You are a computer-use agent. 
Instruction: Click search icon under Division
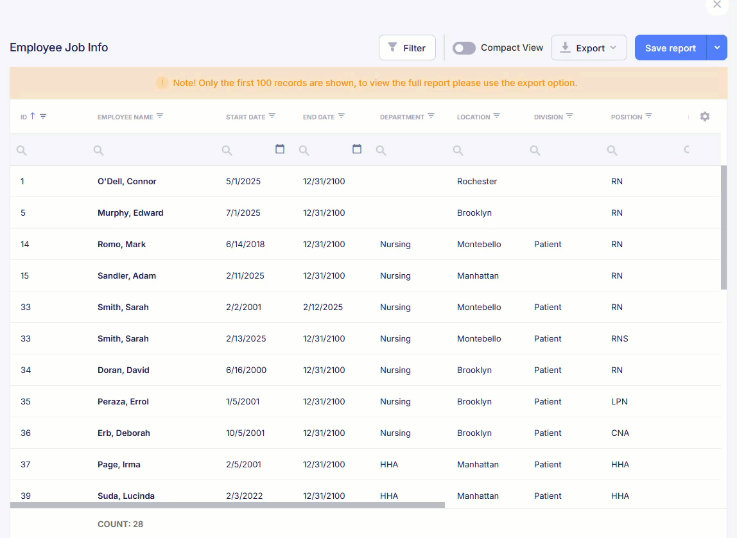click(535, 150)
